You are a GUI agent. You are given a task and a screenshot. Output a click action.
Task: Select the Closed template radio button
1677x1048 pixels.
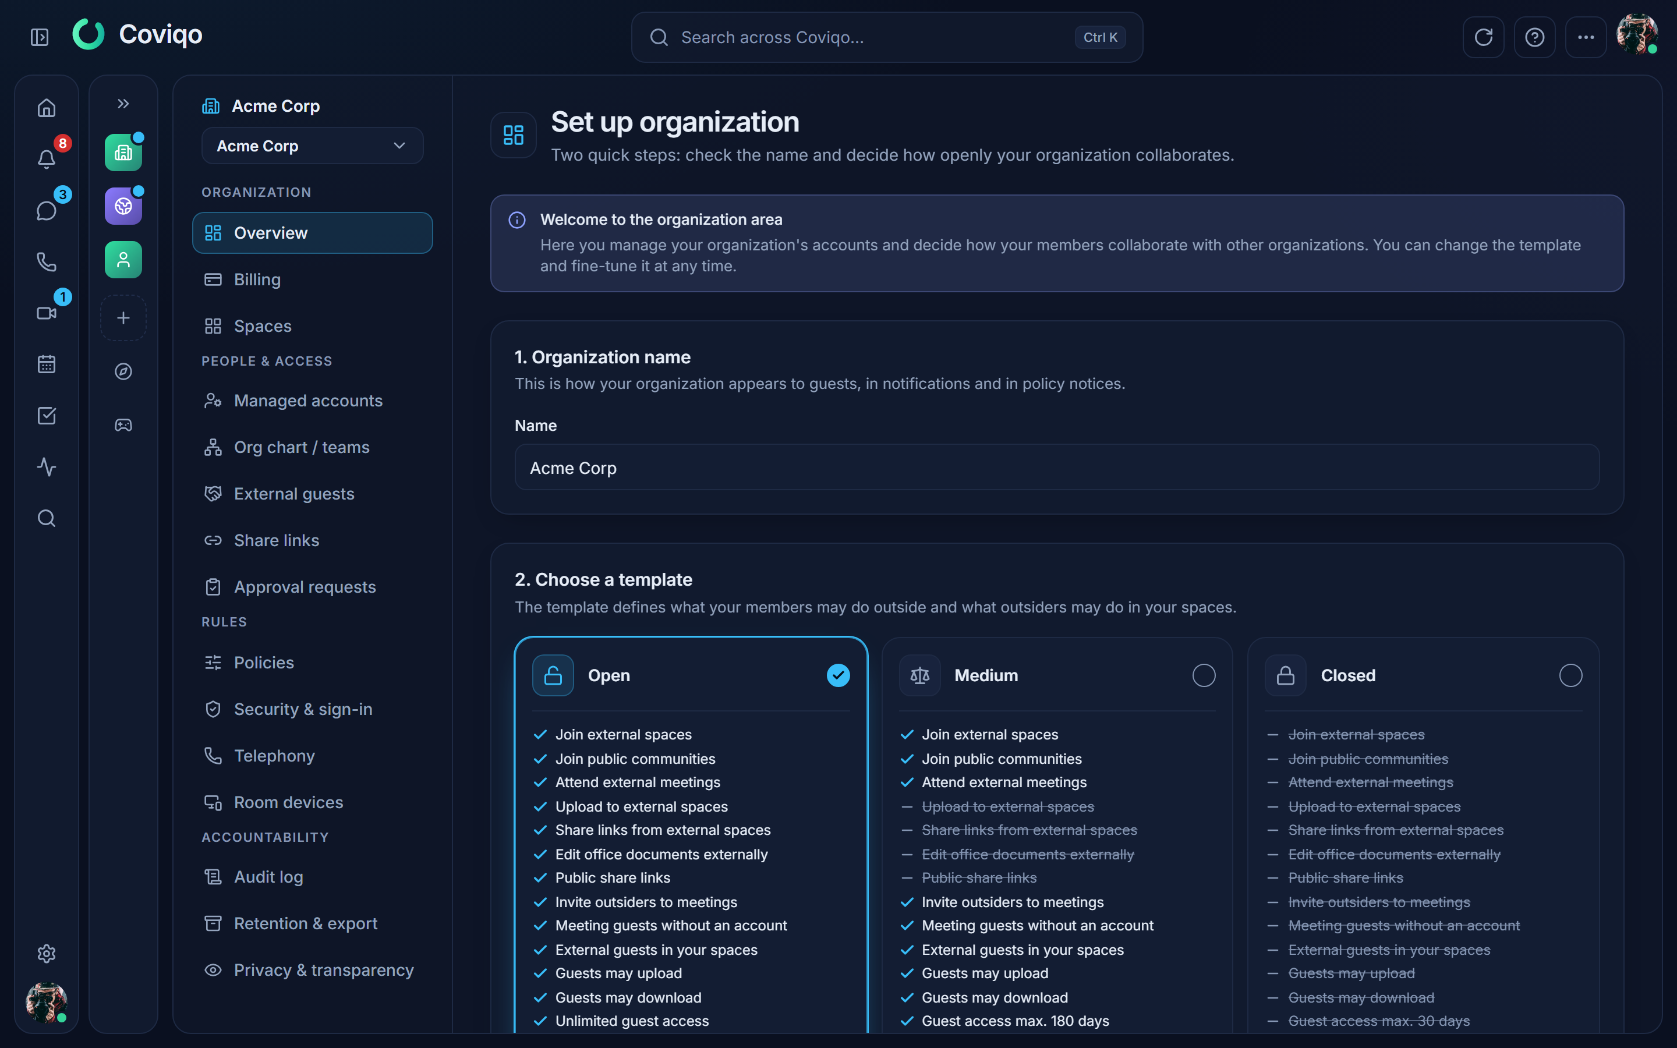click(1570, 675)
